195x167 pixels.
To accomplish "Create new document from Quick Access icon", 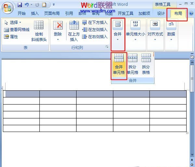I will pyautogui.click(x=44, y=5).
